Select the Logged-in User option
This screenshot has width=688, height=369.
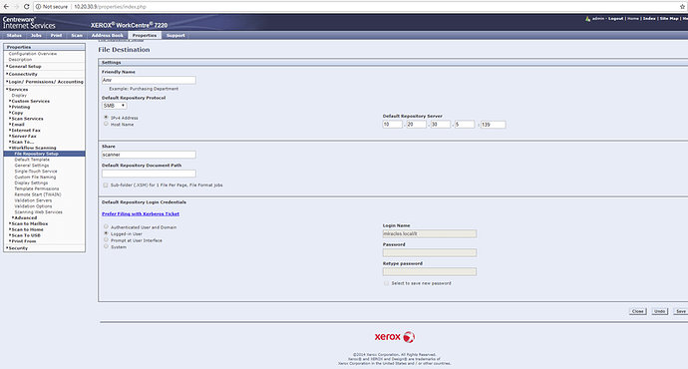[x=106, y=233]
